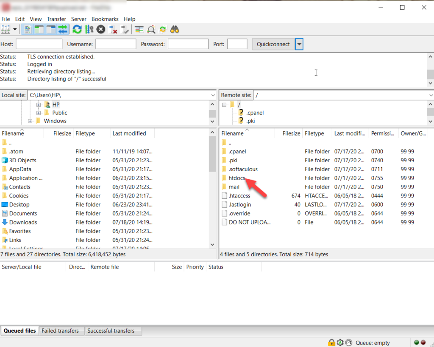Open the Site Manager

(6, 29)
